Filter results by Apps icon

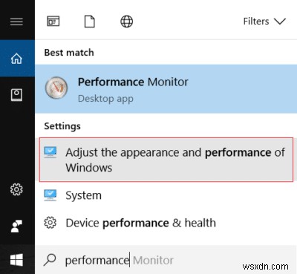point(53,22)
